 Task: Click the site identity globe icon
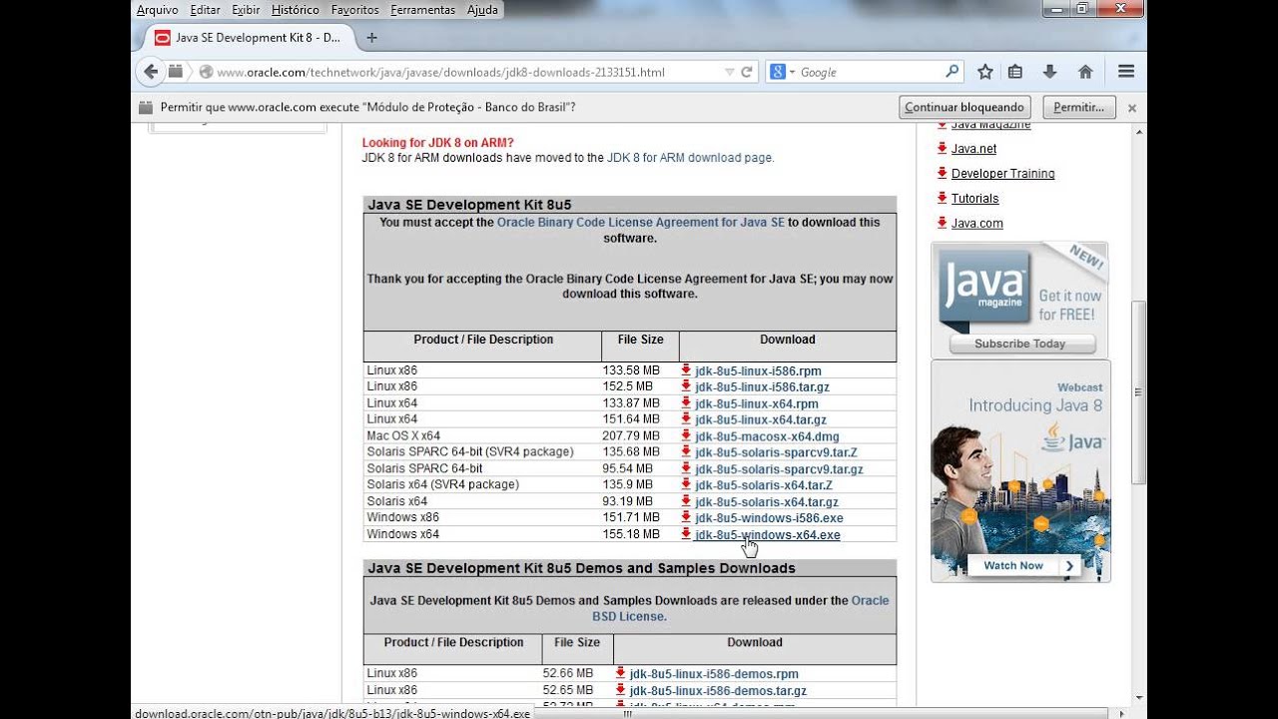[207, 72]
